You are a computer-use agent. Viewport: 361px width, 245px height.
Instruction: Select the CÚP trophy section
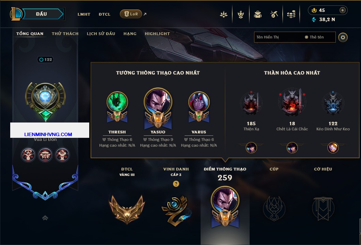(x=274, y=196)
